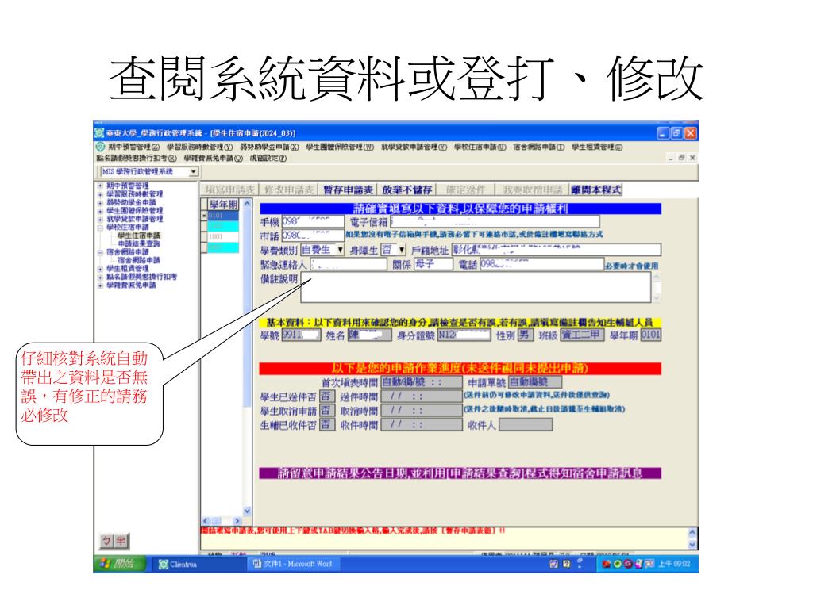Click the 性別 field showing 男
The image size is (813, 609).
pyautogui.click(x=526, y=335)
